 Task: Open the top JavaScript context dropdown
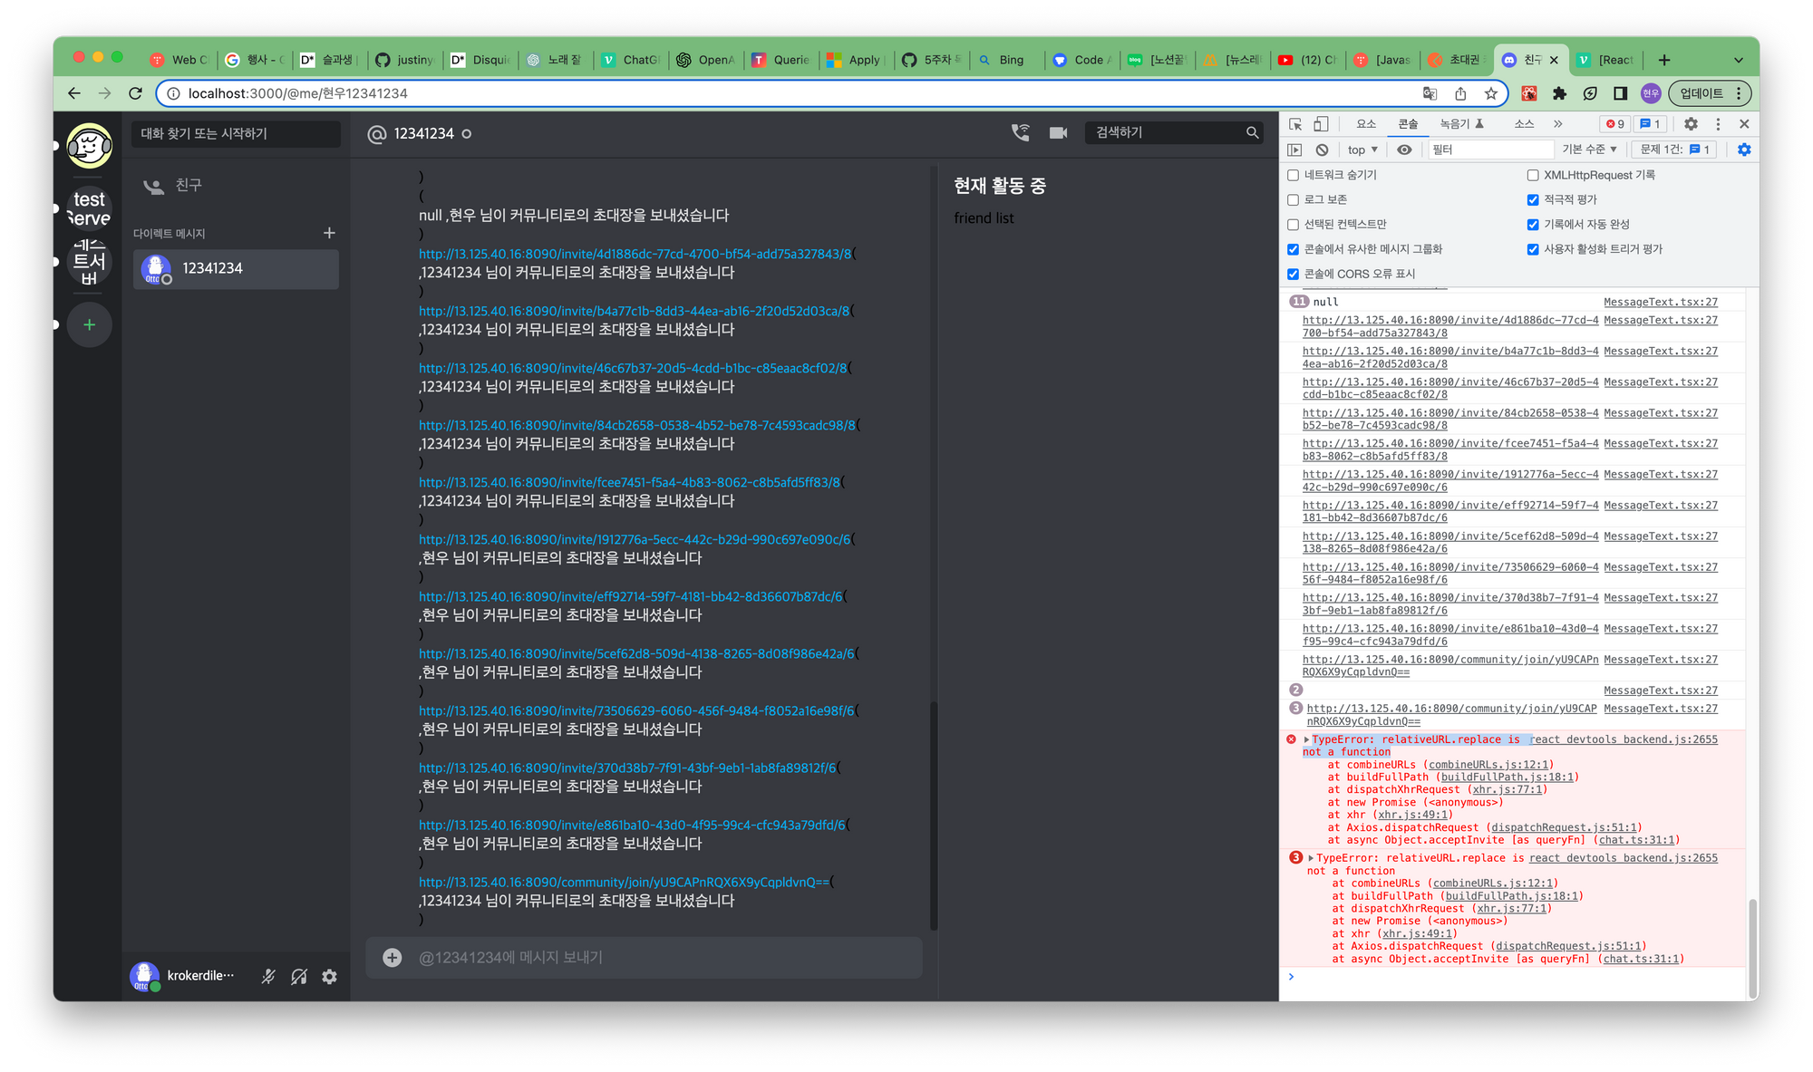coord(1362,150)
